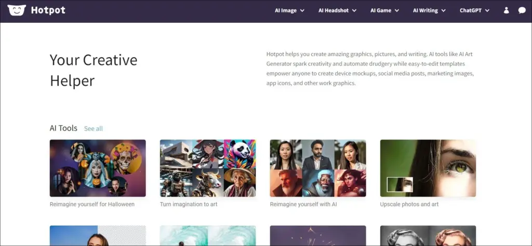The image size is (532, 246).
Task: Click the See all link
Action: click(94, 128)
